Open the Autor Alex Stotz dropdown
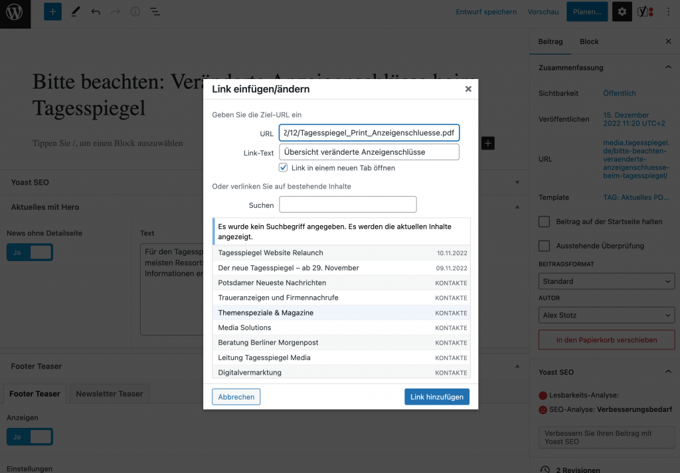 pyautogui.click(x=606, y=315)
